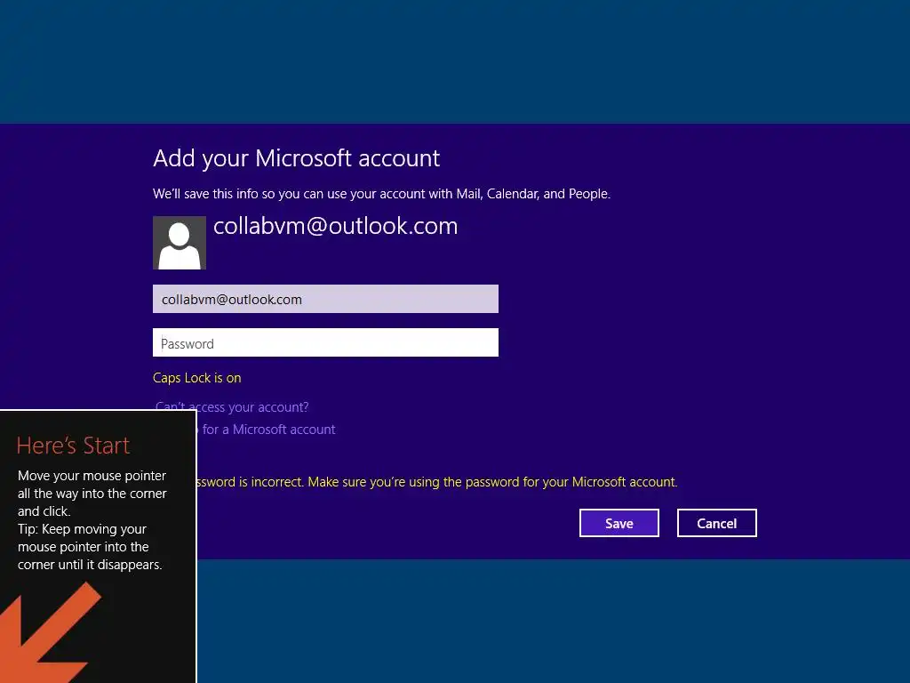Open the "for a Microsoft account" sign-up link
The height and width of the screenshot is (683, 910).
pyautogui.click(x=267, y=430)
